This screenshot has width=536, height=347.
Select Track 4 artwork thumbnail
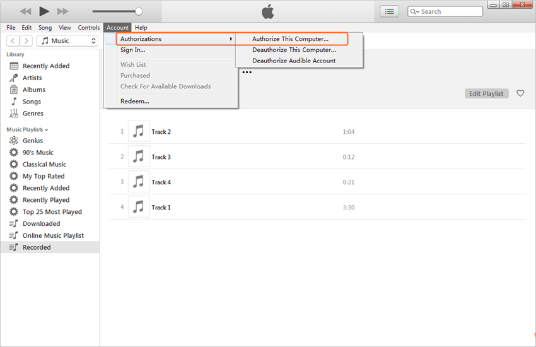(139, 182)
